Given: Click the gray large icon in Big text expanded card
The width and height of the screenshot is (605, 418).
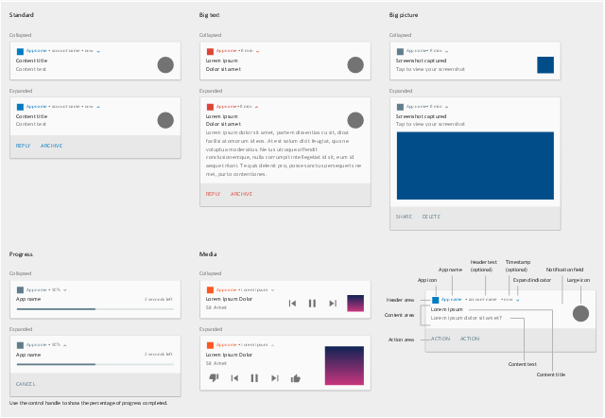Looking at the screenshot, I should click(x=355, y=120).
